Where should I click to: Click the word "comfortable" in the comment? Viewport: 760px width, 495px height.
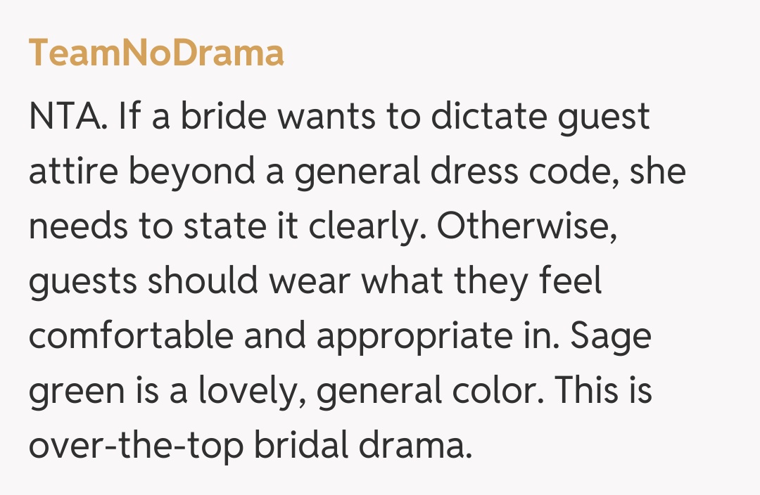pyautogui.click(x=131, y=336)
